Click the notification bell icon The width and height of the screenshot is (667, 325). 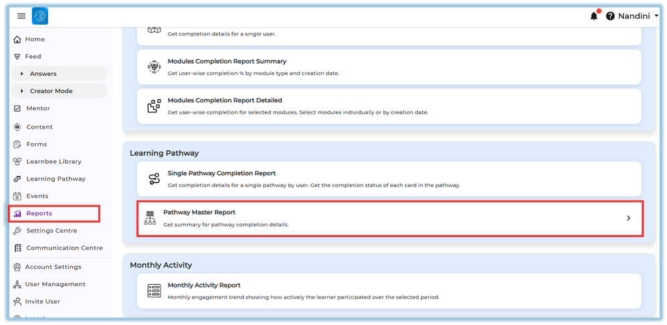[593, 16]
